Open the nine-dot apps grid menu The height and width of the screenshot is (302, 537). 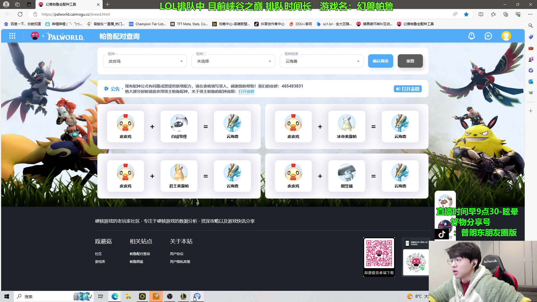click(x=12, y=36)
